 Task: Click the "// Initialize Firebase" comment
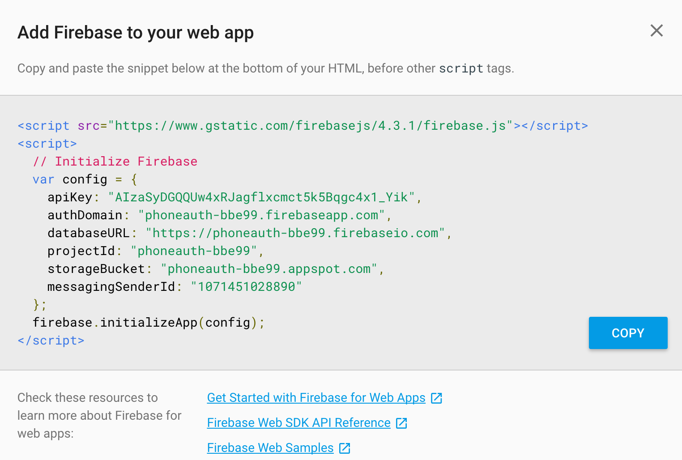pos(115,162)
